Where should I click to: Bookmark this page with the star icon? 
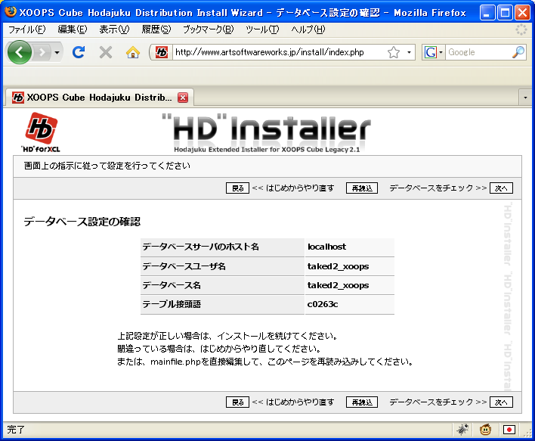point(394,52)
